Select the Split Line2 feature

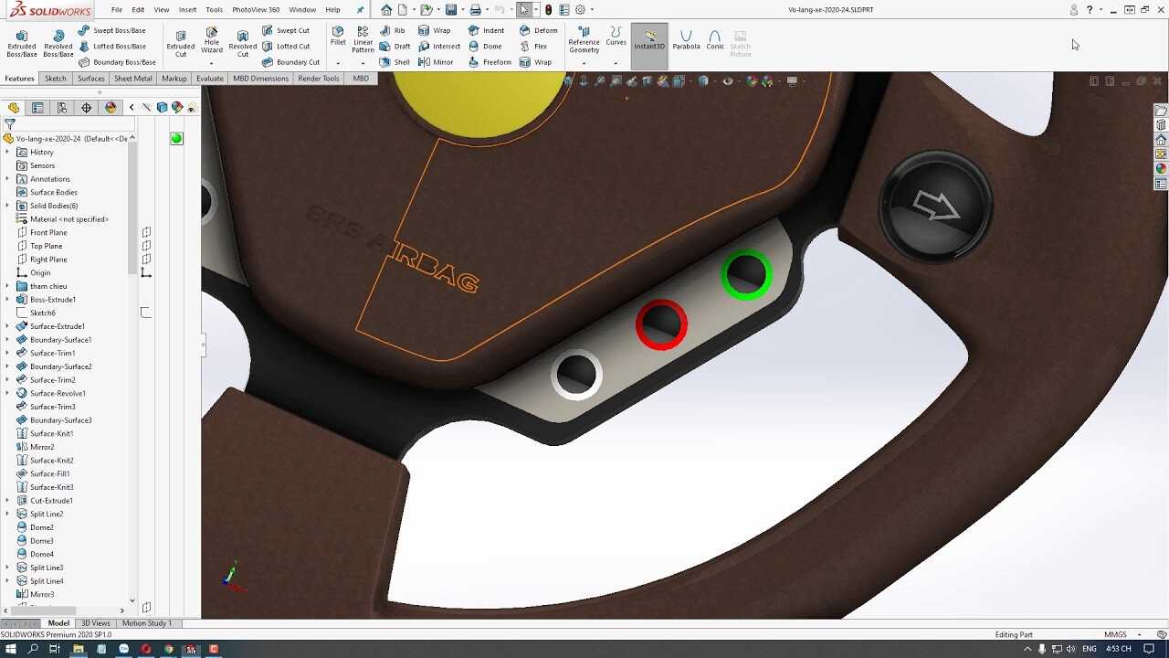coord(47,515)
